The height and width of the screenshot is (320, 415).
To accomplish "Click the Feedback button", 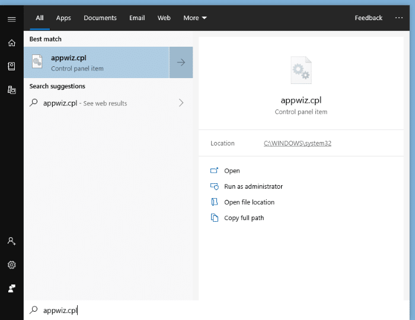I will [x=368, y=18].
